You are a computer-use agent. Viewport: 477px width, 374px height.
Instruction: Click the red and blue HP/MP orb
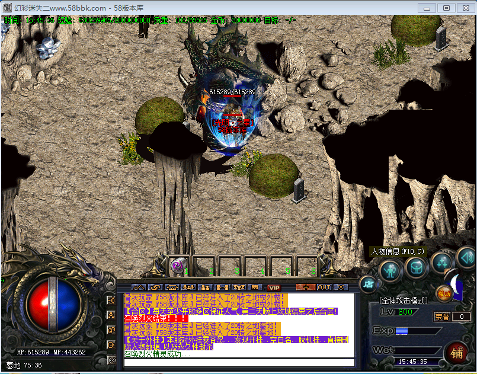[54, 305]
